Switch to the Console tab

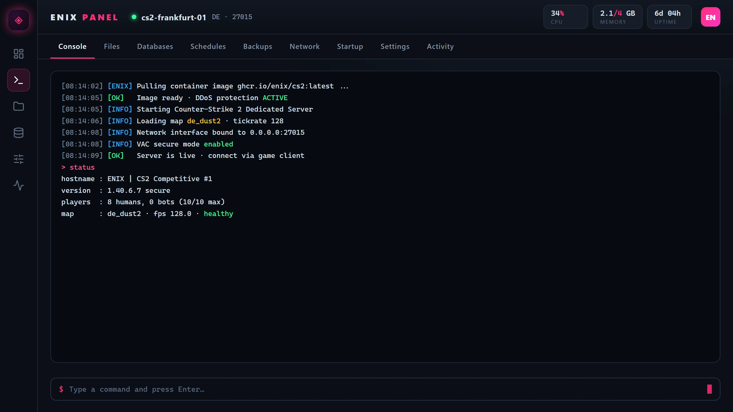72,46
